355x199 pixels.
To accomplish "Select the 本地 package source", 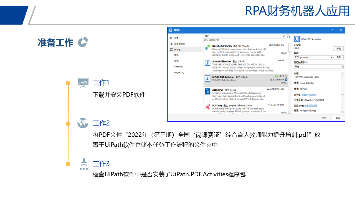I will (x=176, y=55).
